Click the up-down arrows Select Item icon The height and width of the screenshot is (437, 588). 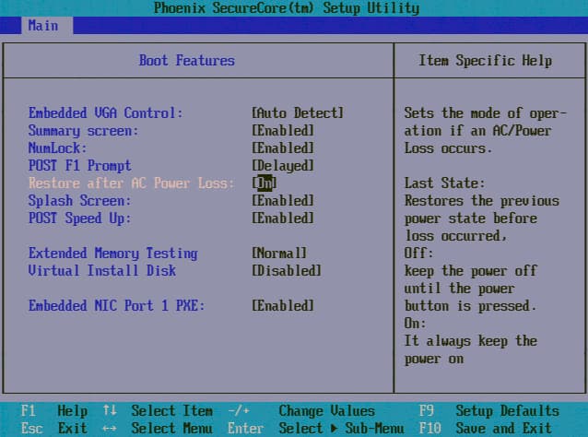point(110,411)
